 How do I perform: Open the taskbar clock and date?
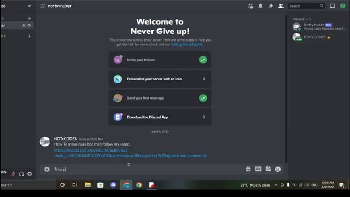click(328, 185)
